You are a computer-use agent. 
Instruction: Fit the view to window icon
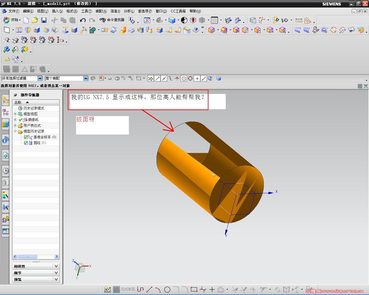click(x=147, y=20)
